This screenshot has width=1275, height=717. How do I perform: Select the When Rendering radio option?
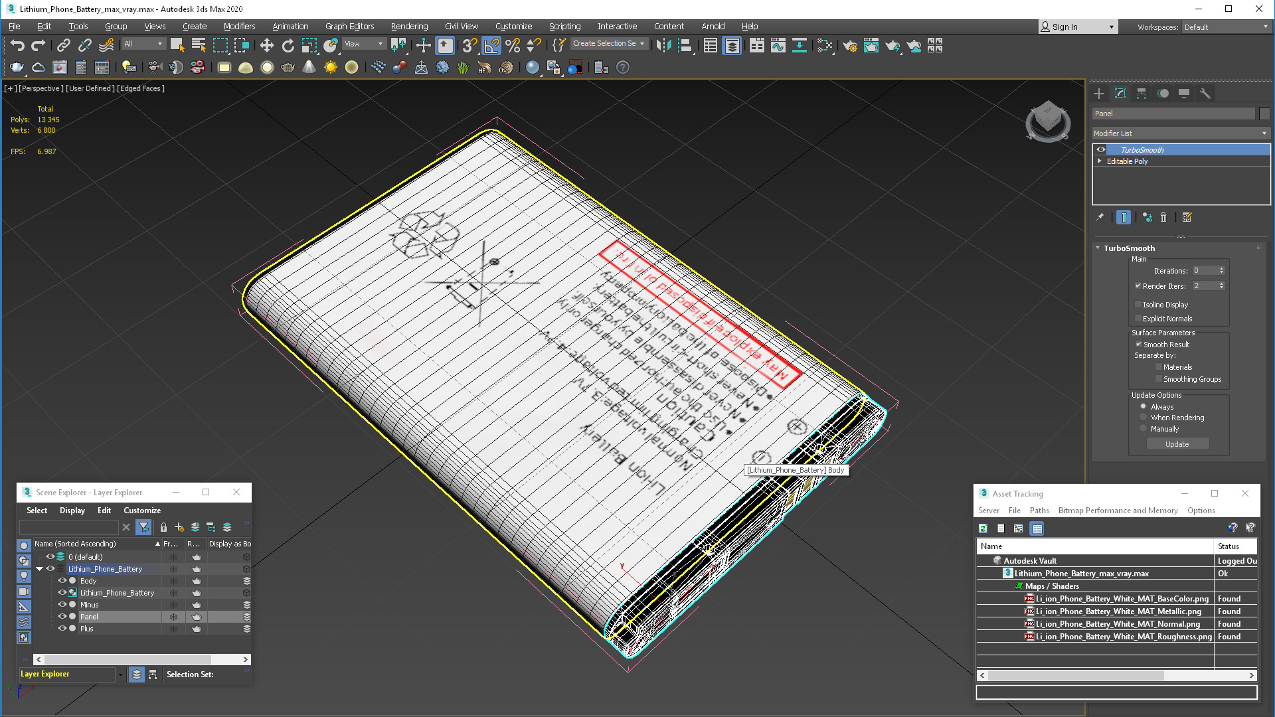click(1143, 418)
